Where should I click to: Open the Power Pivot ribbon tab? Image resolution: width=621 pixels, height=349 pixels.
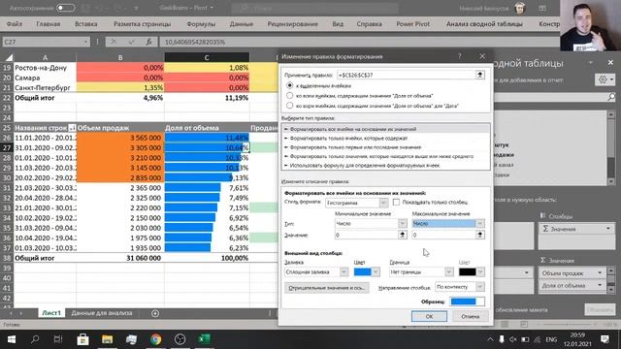tap(412, 24)
